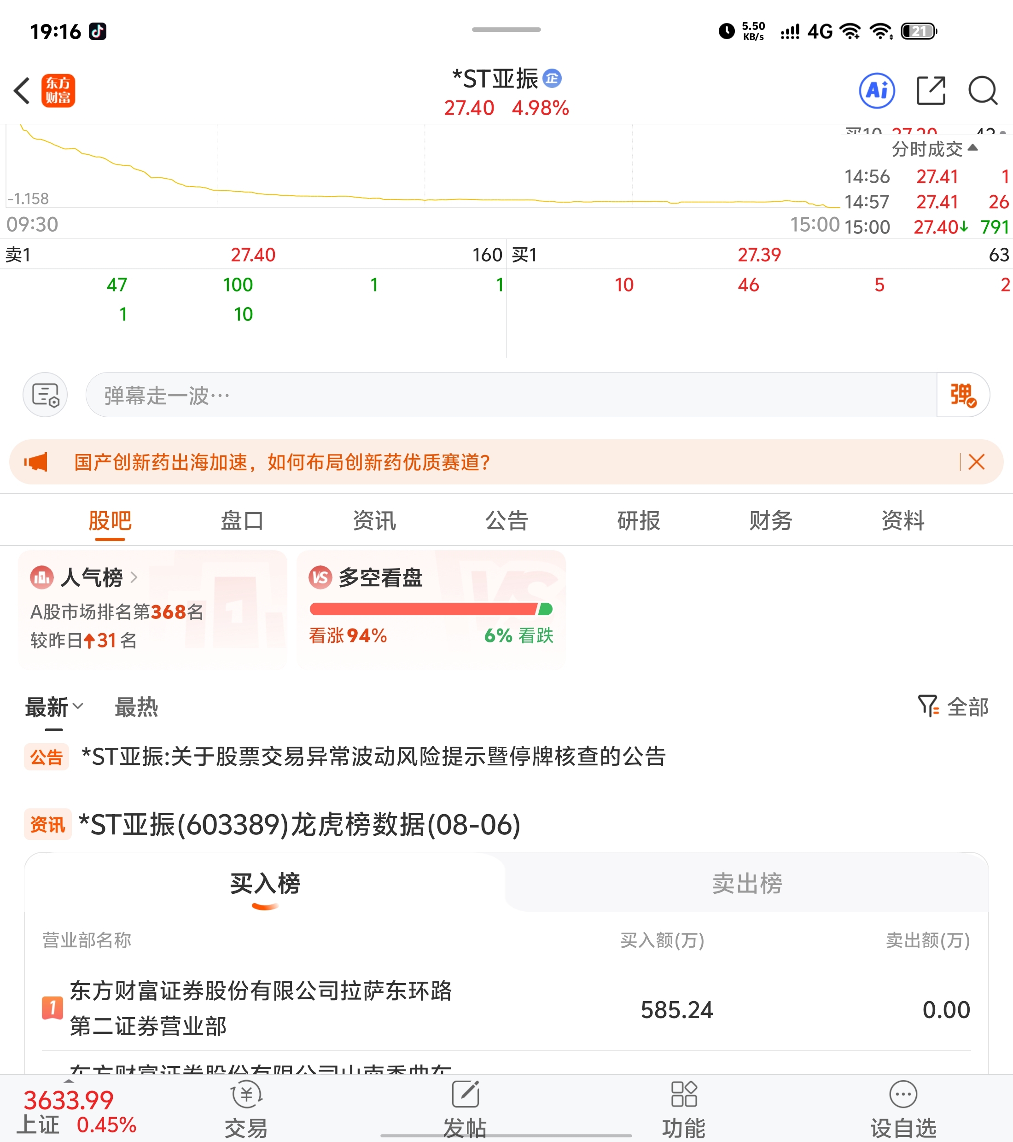The image size is (1013, 1142).
Task: Tap the 人气榜 chart icon
Action: point(42,577)
